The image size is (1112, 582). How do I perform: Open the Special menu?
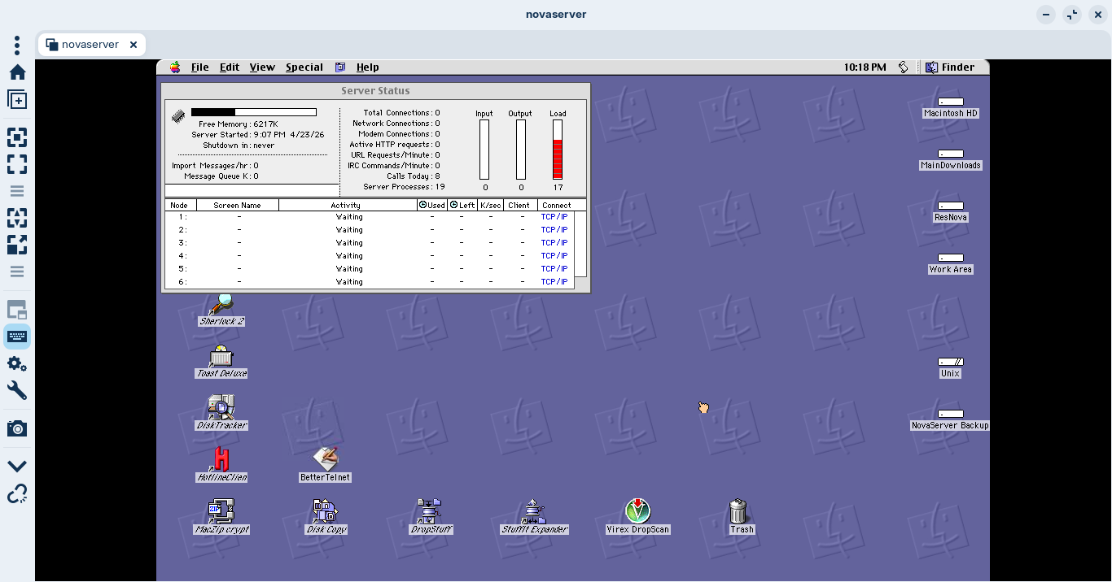(304, 67)
